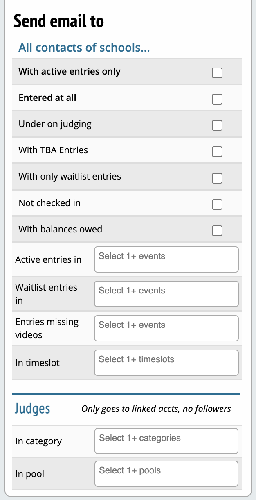Enable the 'With balances owed' checkbox
Image resolution: width=256 pixels, height=500 pixels.
tap(217, 231)
